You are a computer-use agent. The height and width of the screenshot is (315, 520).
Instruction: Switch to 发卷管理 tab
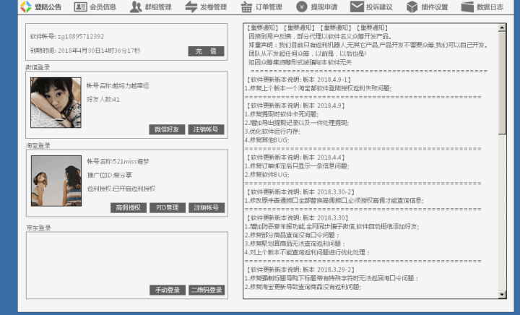[x=214, y=7]
